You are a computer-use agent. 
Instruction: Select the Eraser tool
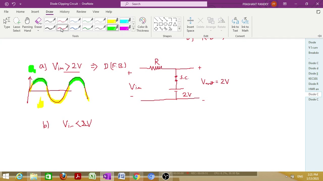pos(38,23)
